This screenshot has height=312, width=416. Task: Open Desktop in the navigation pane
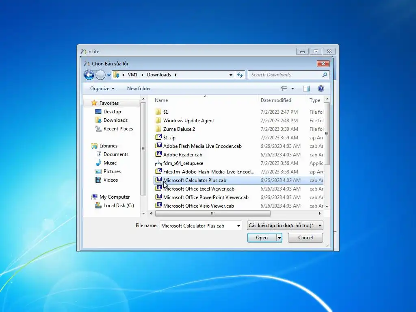coord(112,112)
